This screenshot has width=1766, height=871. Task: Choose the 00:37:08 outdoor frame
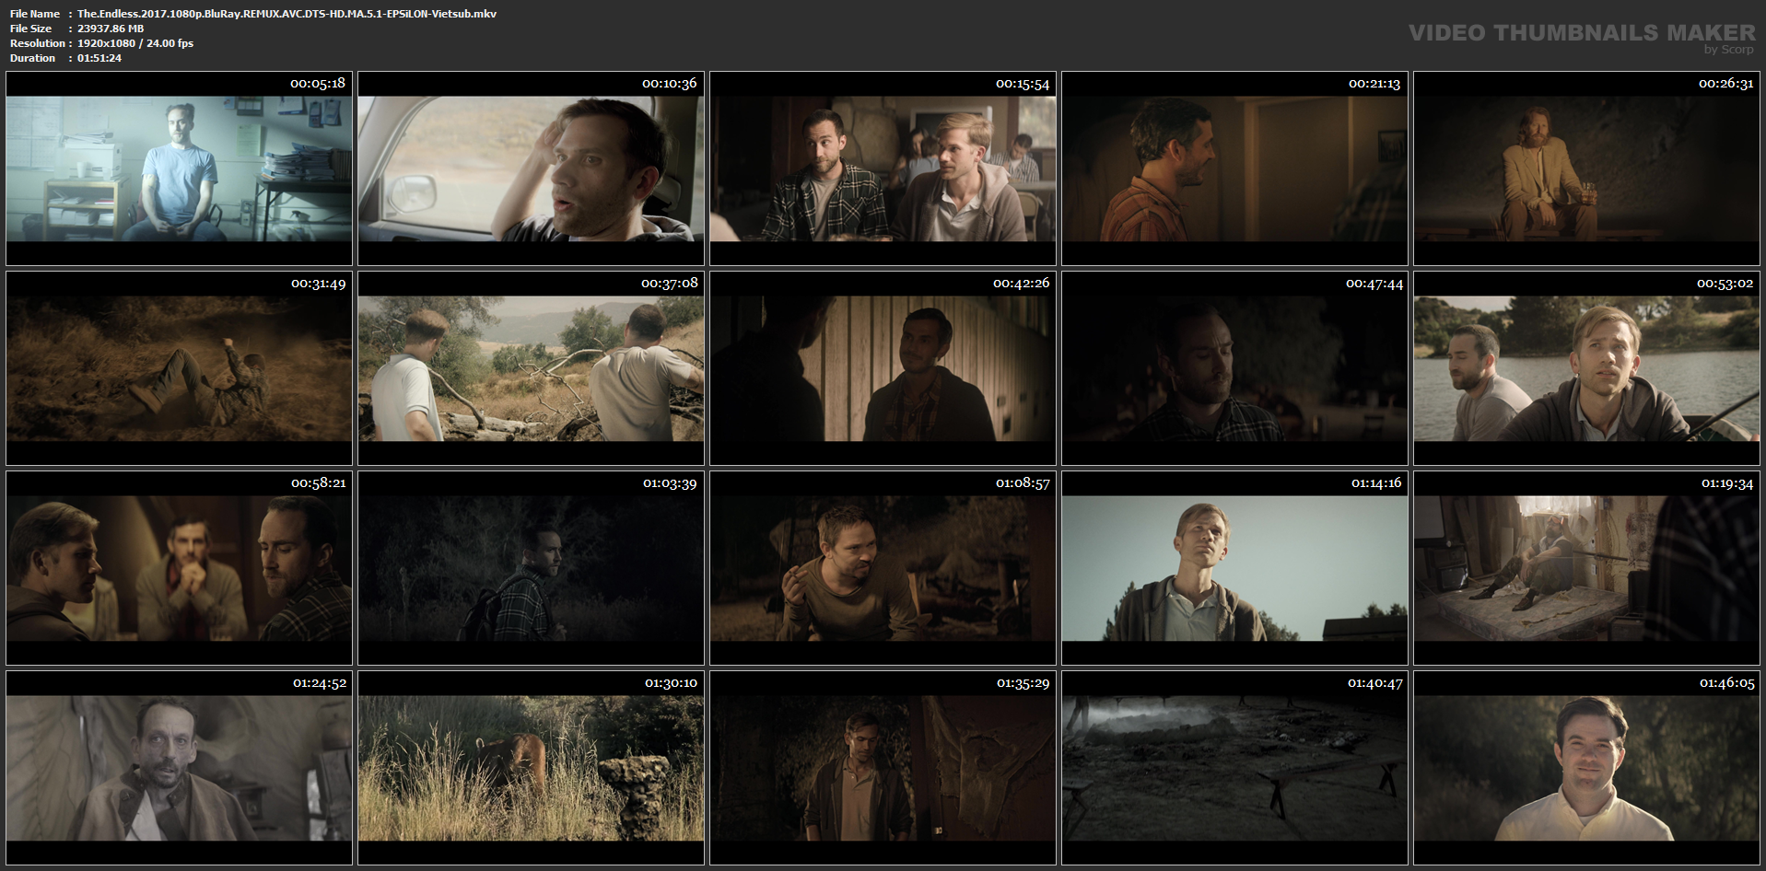pyautogui.click(x=531, y=368)
